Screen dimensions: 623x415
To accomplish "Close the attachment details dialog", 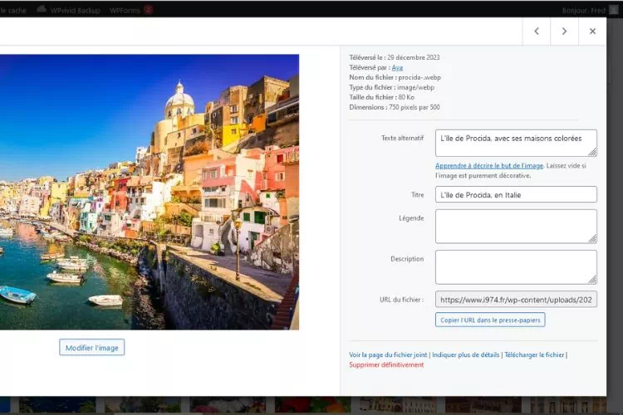I will tap(592, 31).
